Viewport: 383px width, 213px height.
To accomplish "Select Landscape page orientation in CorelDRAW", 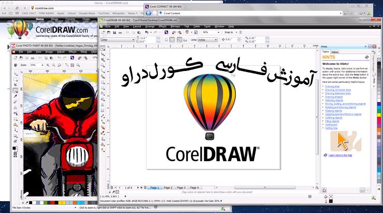I will point(172,39).
